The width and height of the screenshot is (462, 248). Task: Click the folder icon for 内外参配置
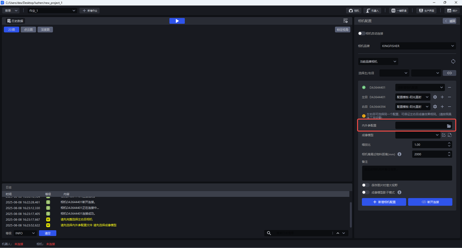click(x=449, y=126)
